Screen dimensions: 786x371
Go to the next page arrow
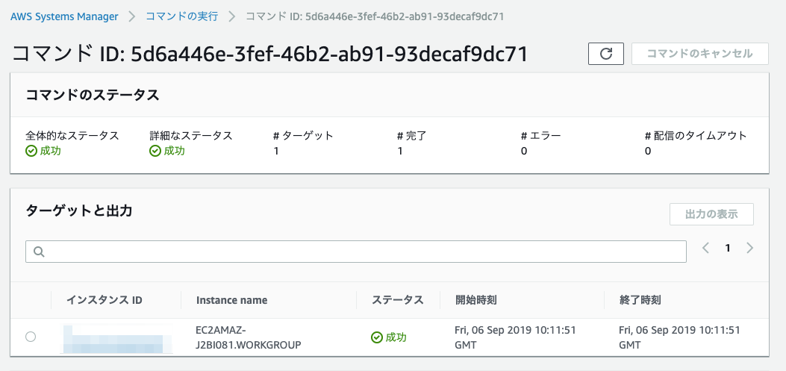pyautogui.click(x=750, y=248)
